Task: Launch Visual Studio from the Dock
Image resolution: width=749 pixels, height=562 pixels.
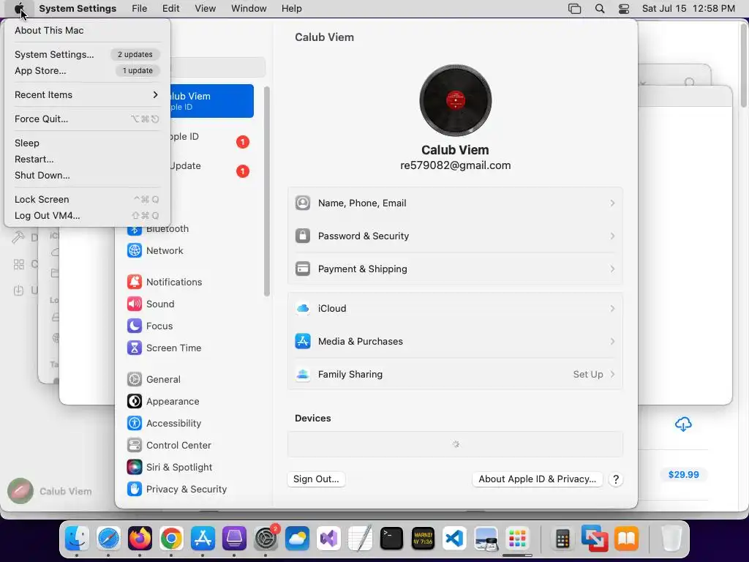Action: pyautogui.click(x=328, y=539)
